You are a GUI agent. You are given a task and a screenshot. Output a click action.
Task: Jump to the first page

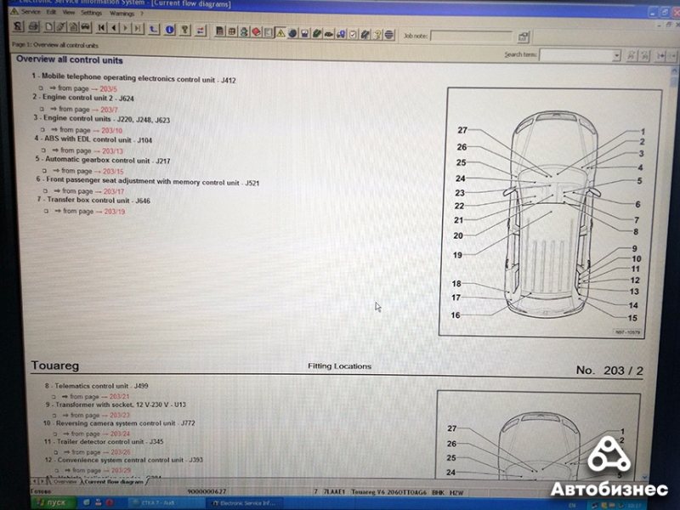pyautogui.click(x=101, y=29)
